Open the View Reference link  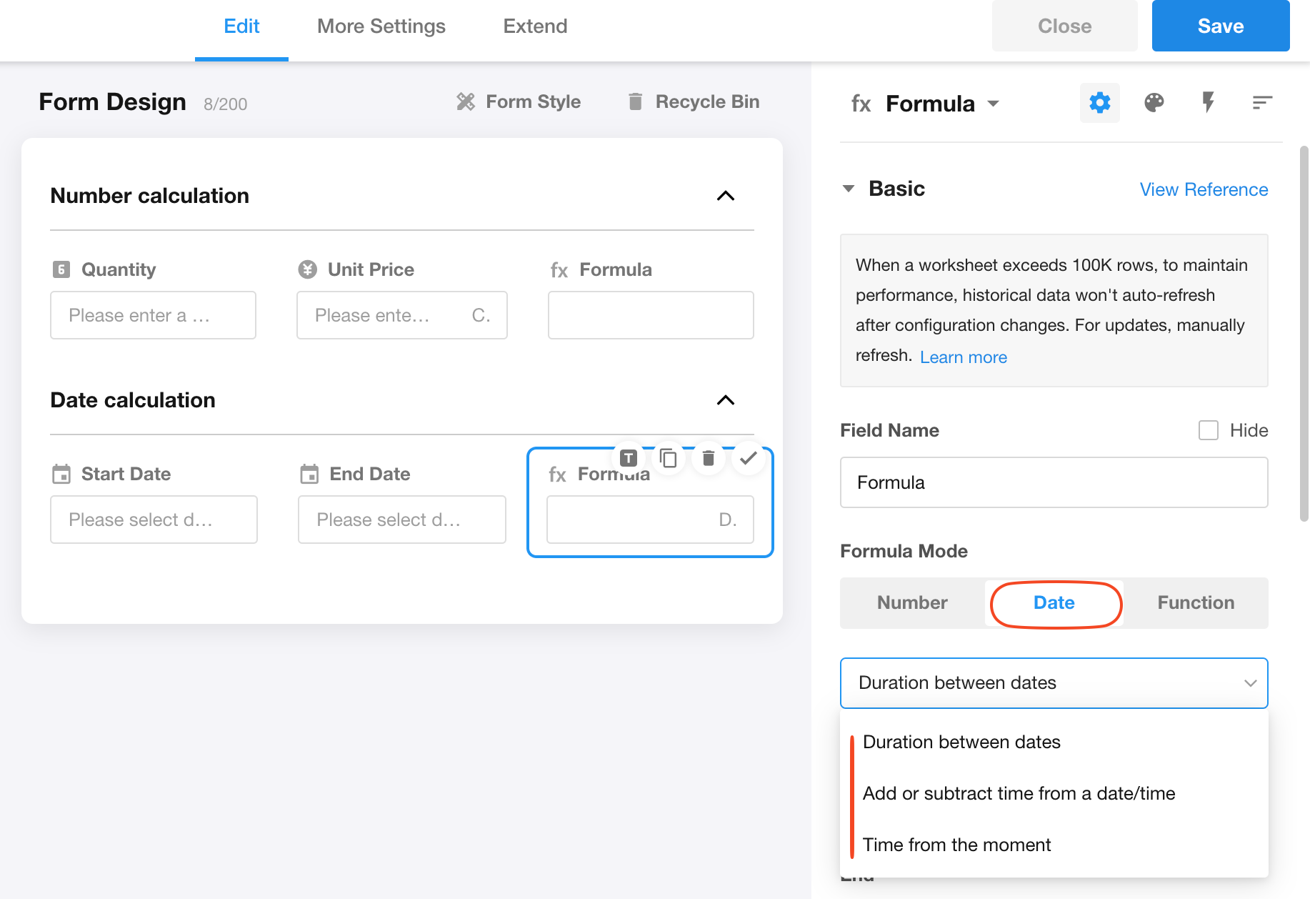point(1204,189)
